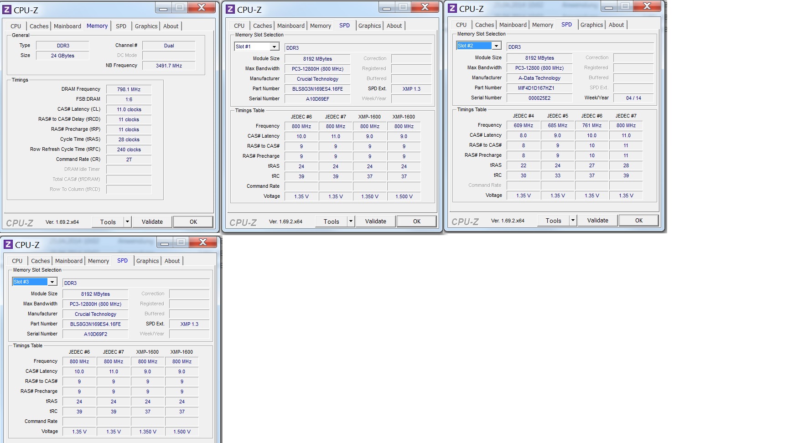Click PC3-12800H bandwidth field in Slot #1 window
The width and height of the screenshot is (788, 443).
tap(317, 69)
